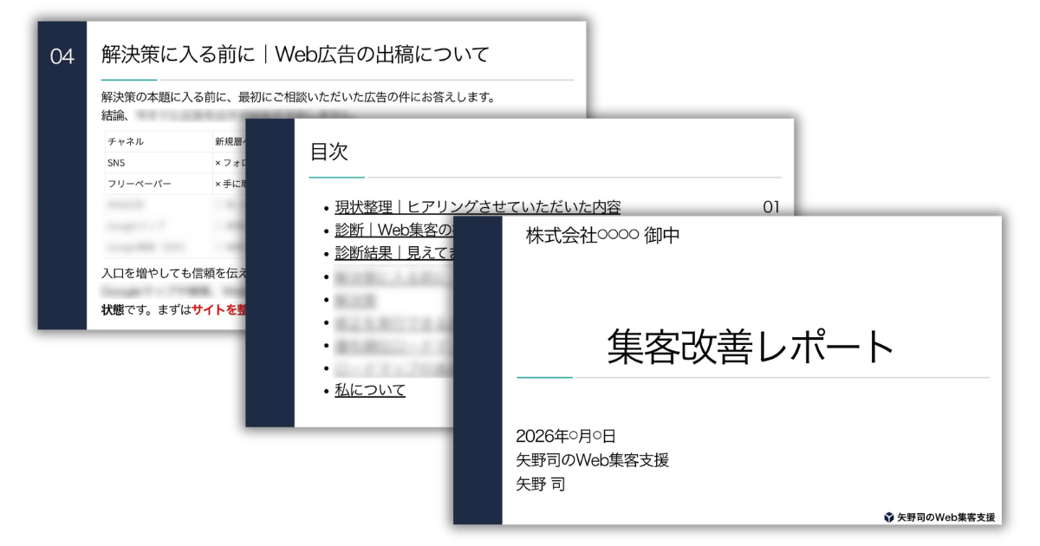Click the 集客改善レポート title
1040x546 pixels.
[x=751, y=347]
